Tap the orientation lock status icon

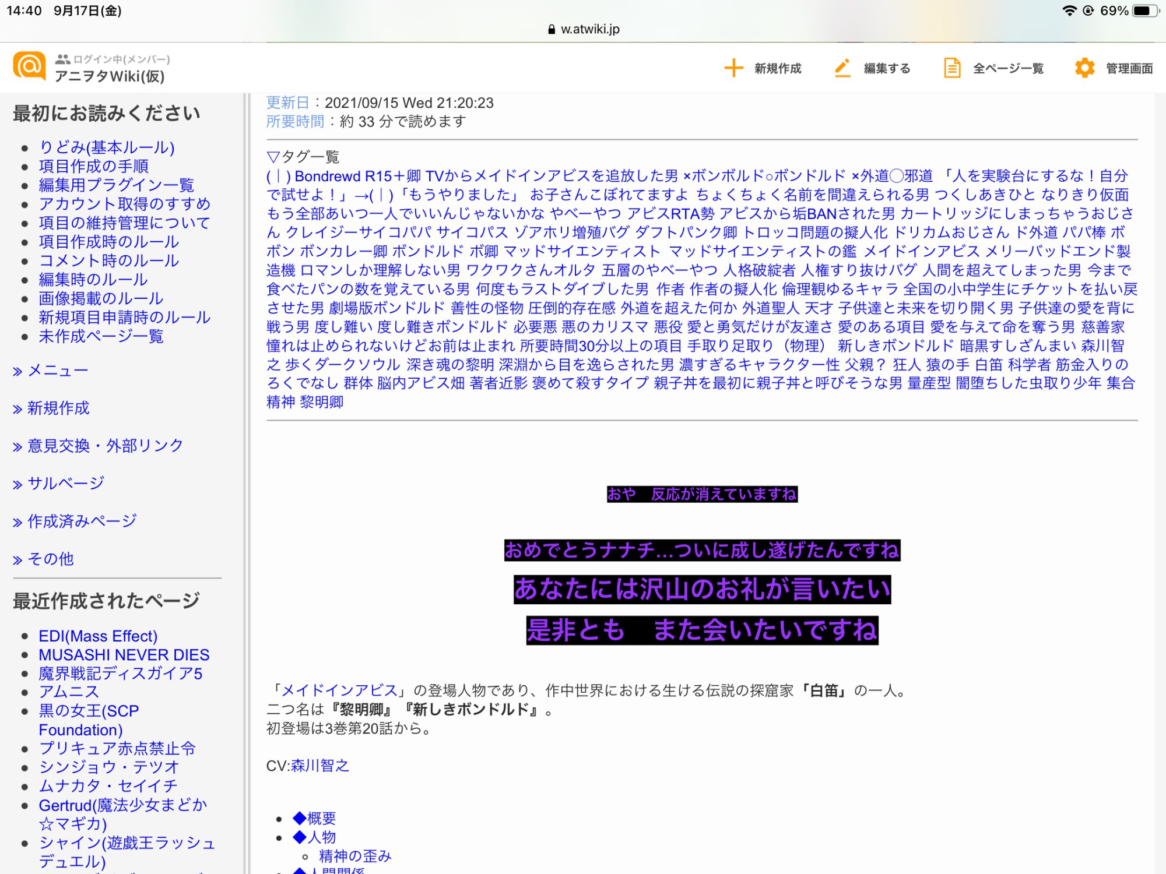pyautogui.click(x=1088, y=10)
